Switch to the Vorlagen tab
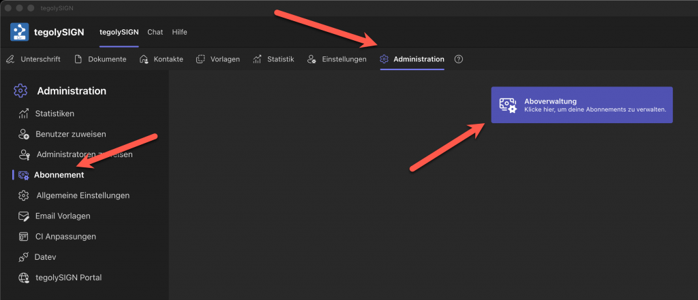 [x=218, y=59]
